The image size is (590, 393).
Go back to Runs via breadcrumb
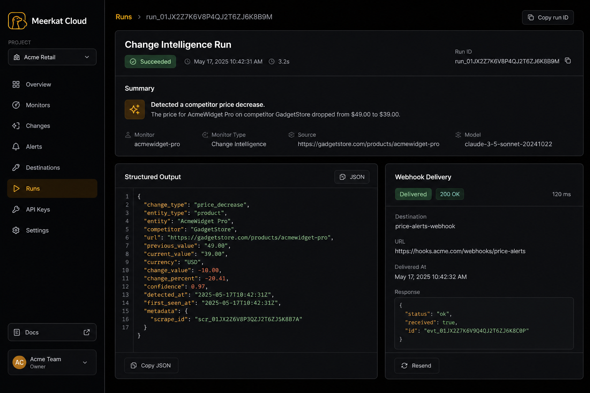tap(124, 17)
